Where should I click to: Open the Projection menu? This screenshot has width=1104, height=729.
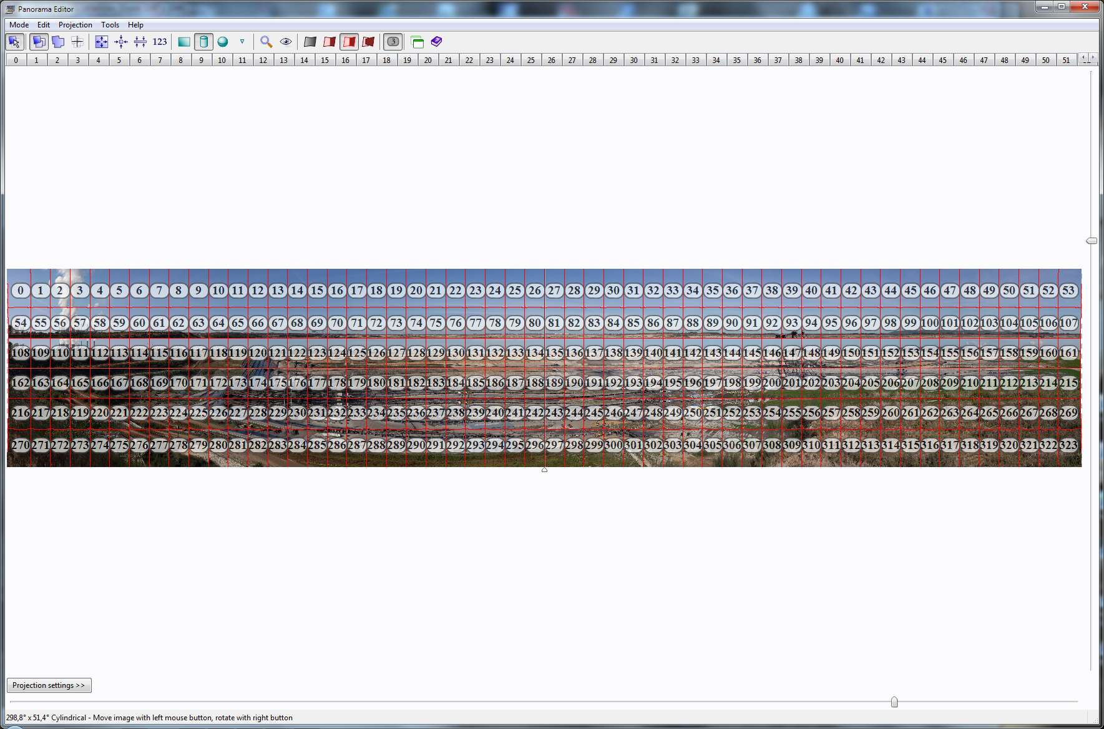tap(75, 25)
